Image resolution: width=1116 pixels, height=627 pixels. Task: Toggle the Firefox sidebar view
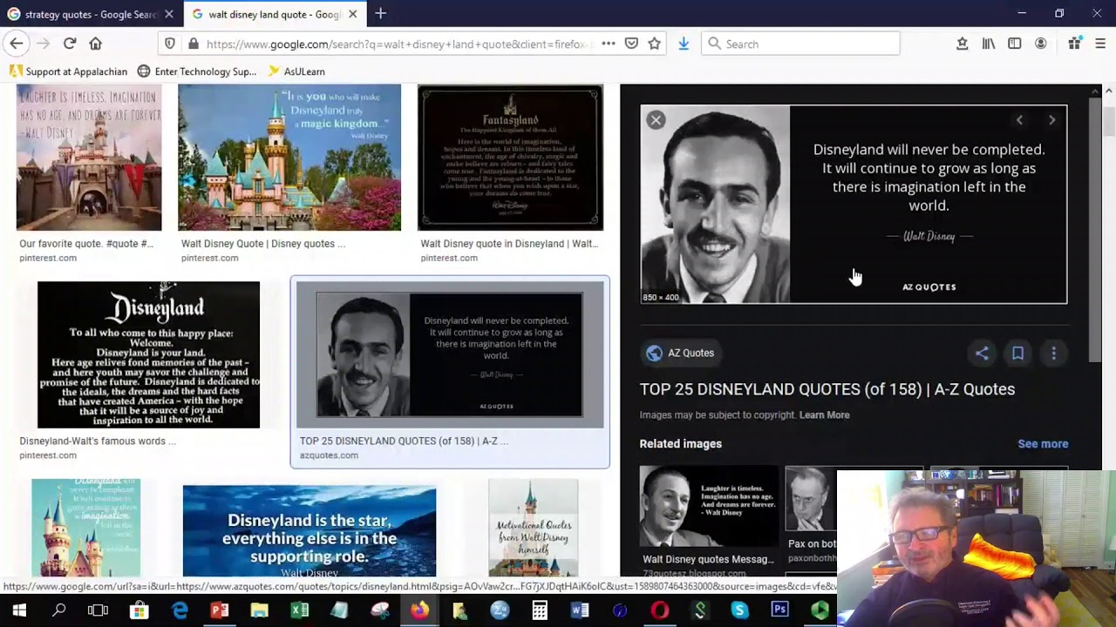tap(1015, 44)
